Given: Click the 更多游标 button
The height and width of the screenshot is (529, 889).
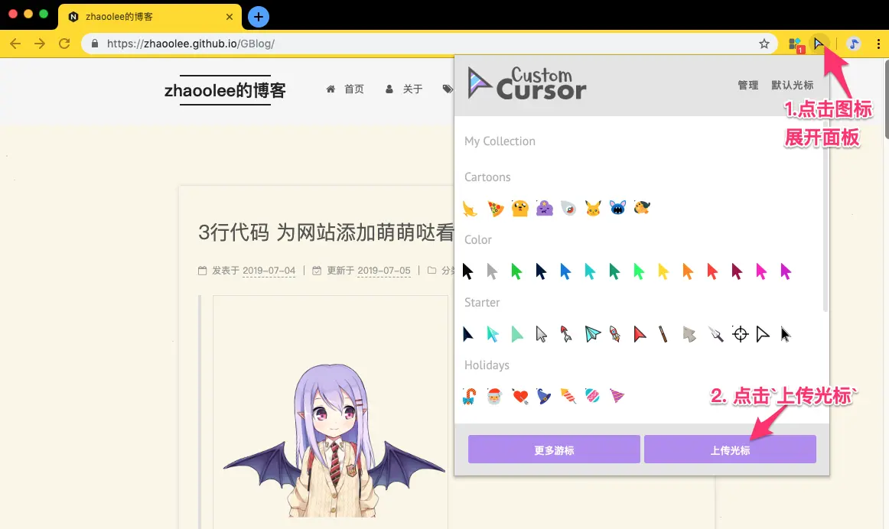Looking at the screenshot, I should (x=554, y=449).
